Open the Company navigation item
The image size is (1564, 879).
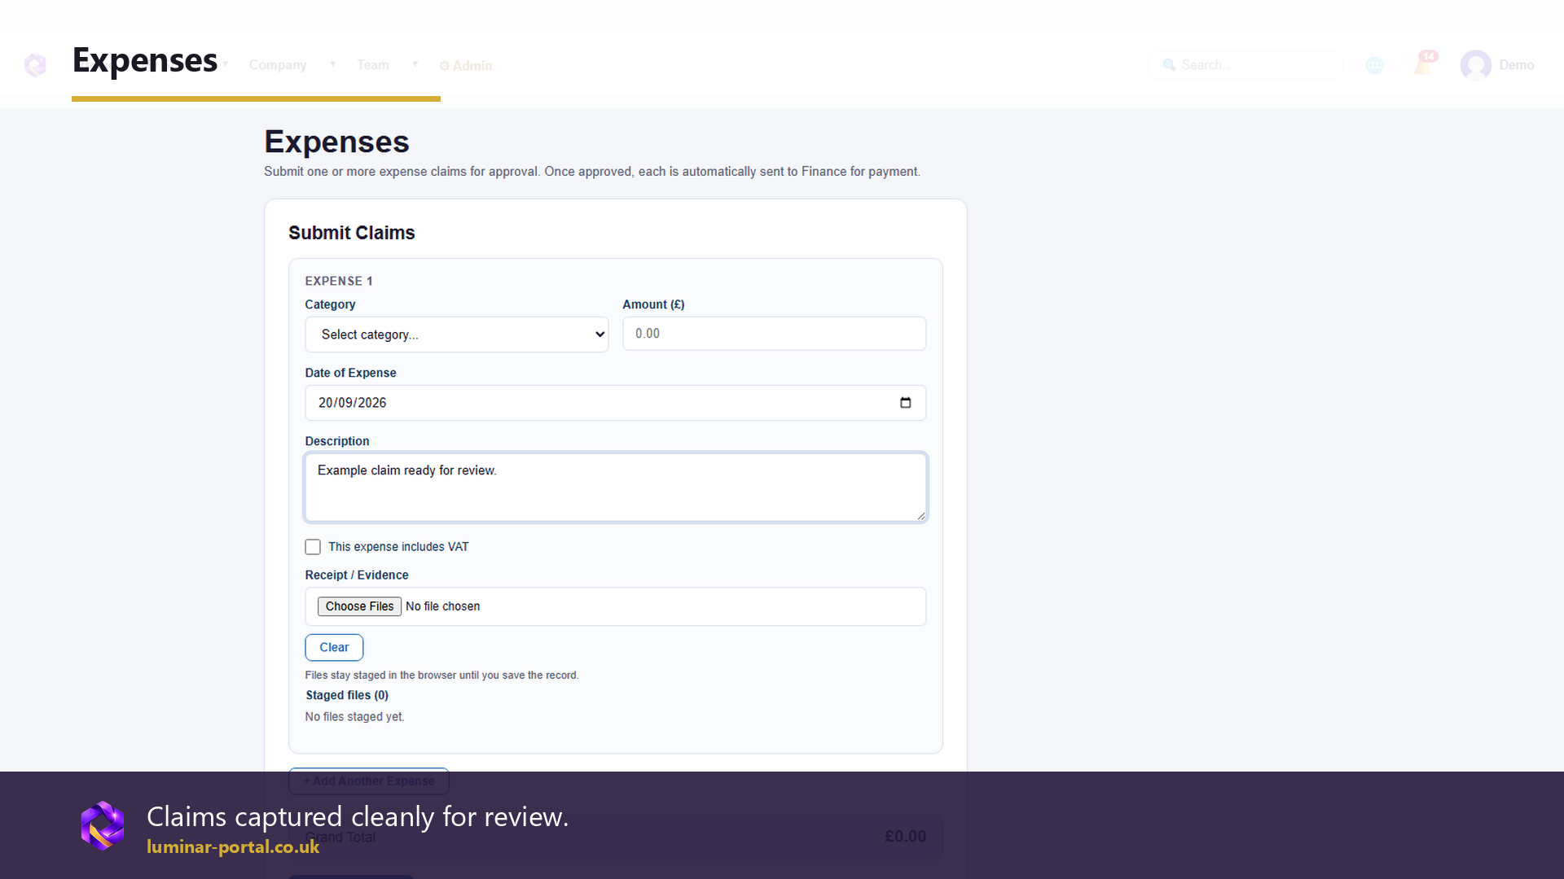click(278, 65)
